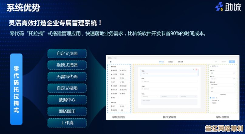Switch to the 流程设计 tab
Viewport: 245px width, 134px height.
(x=171, y=62)
